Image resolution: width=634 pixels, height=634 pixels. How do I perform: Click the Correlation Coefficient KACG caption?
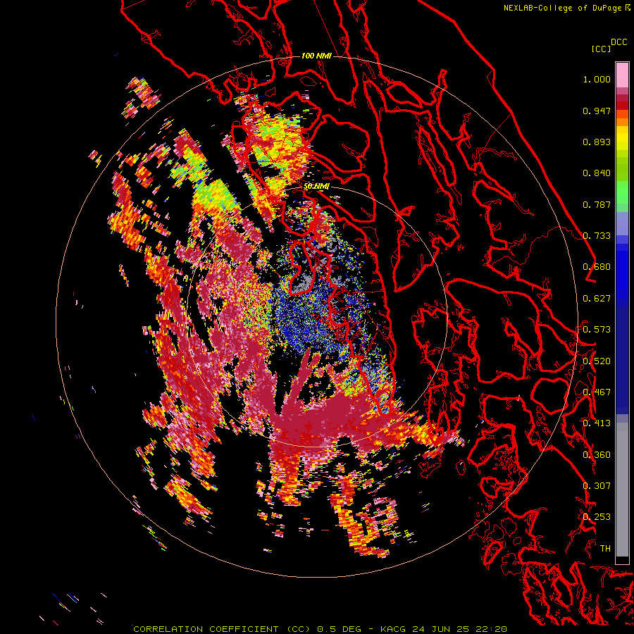click(x=321, y=629)
